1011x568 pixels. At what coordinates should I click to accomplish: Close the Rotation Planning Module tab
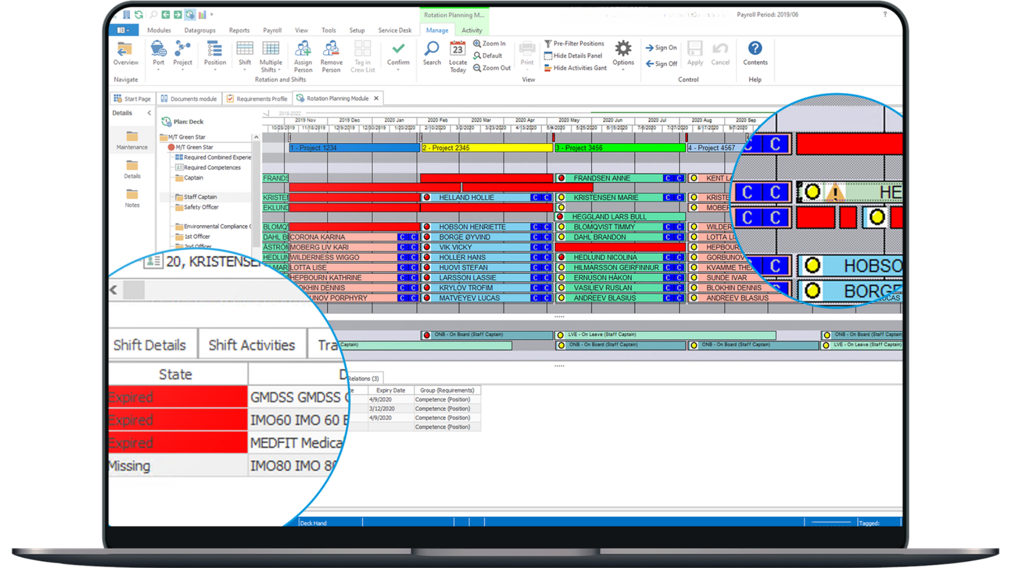point(376,98)
